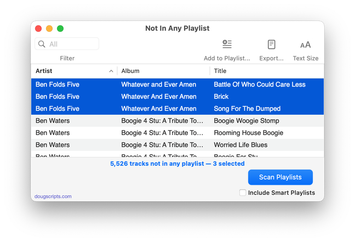This screenshot has width=355, height=242.
Task: Click the Text Size toolbar label
Action: 306,58
